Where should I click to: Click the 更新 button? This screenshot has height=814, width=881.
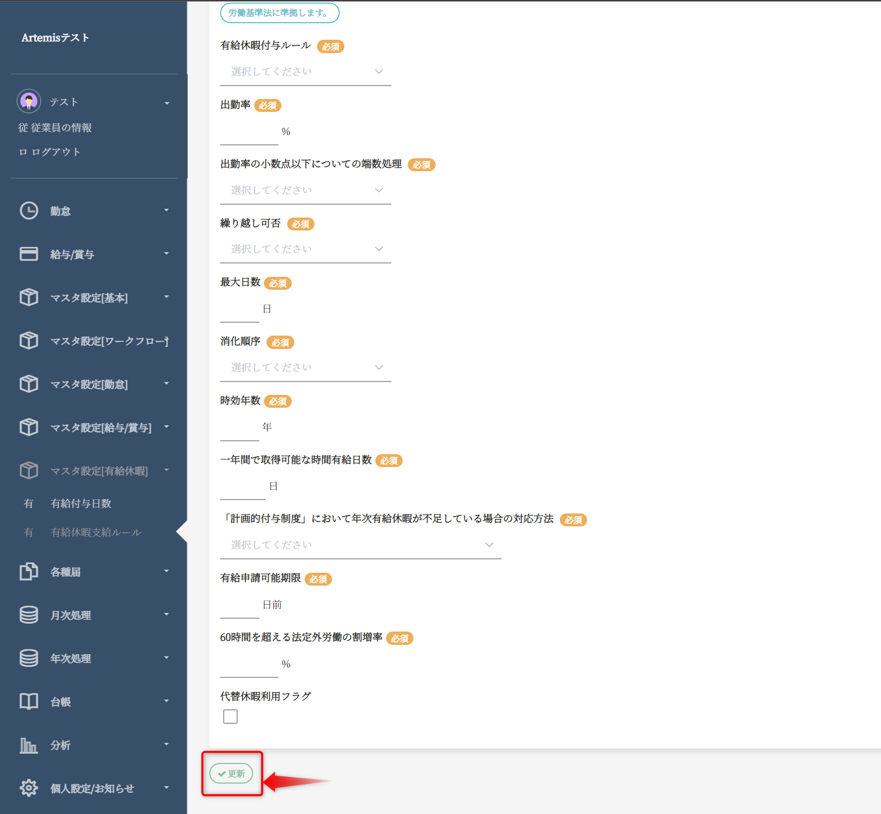231,773
